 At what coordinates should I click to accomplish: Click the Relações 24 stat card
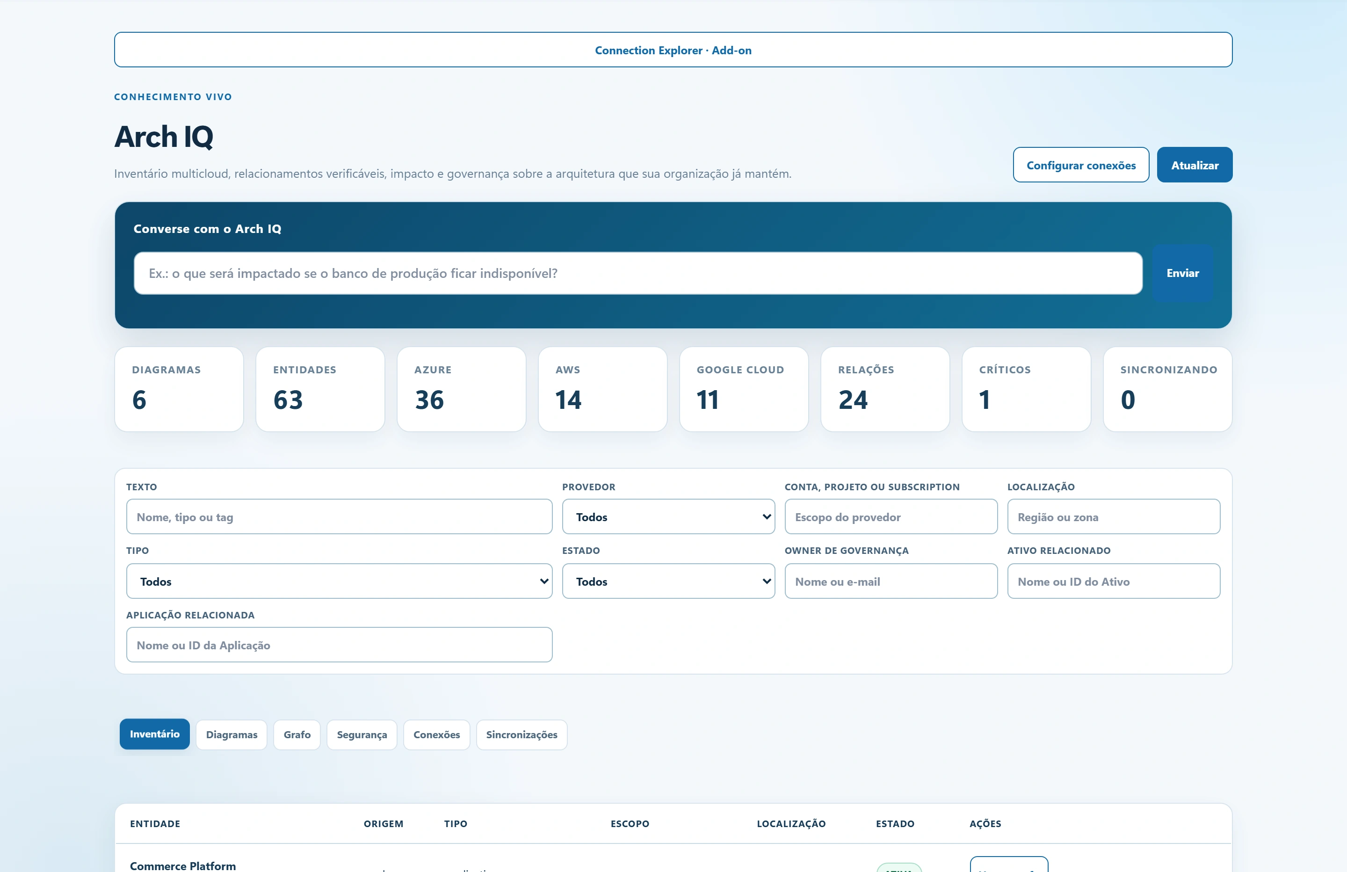[885, 390]
